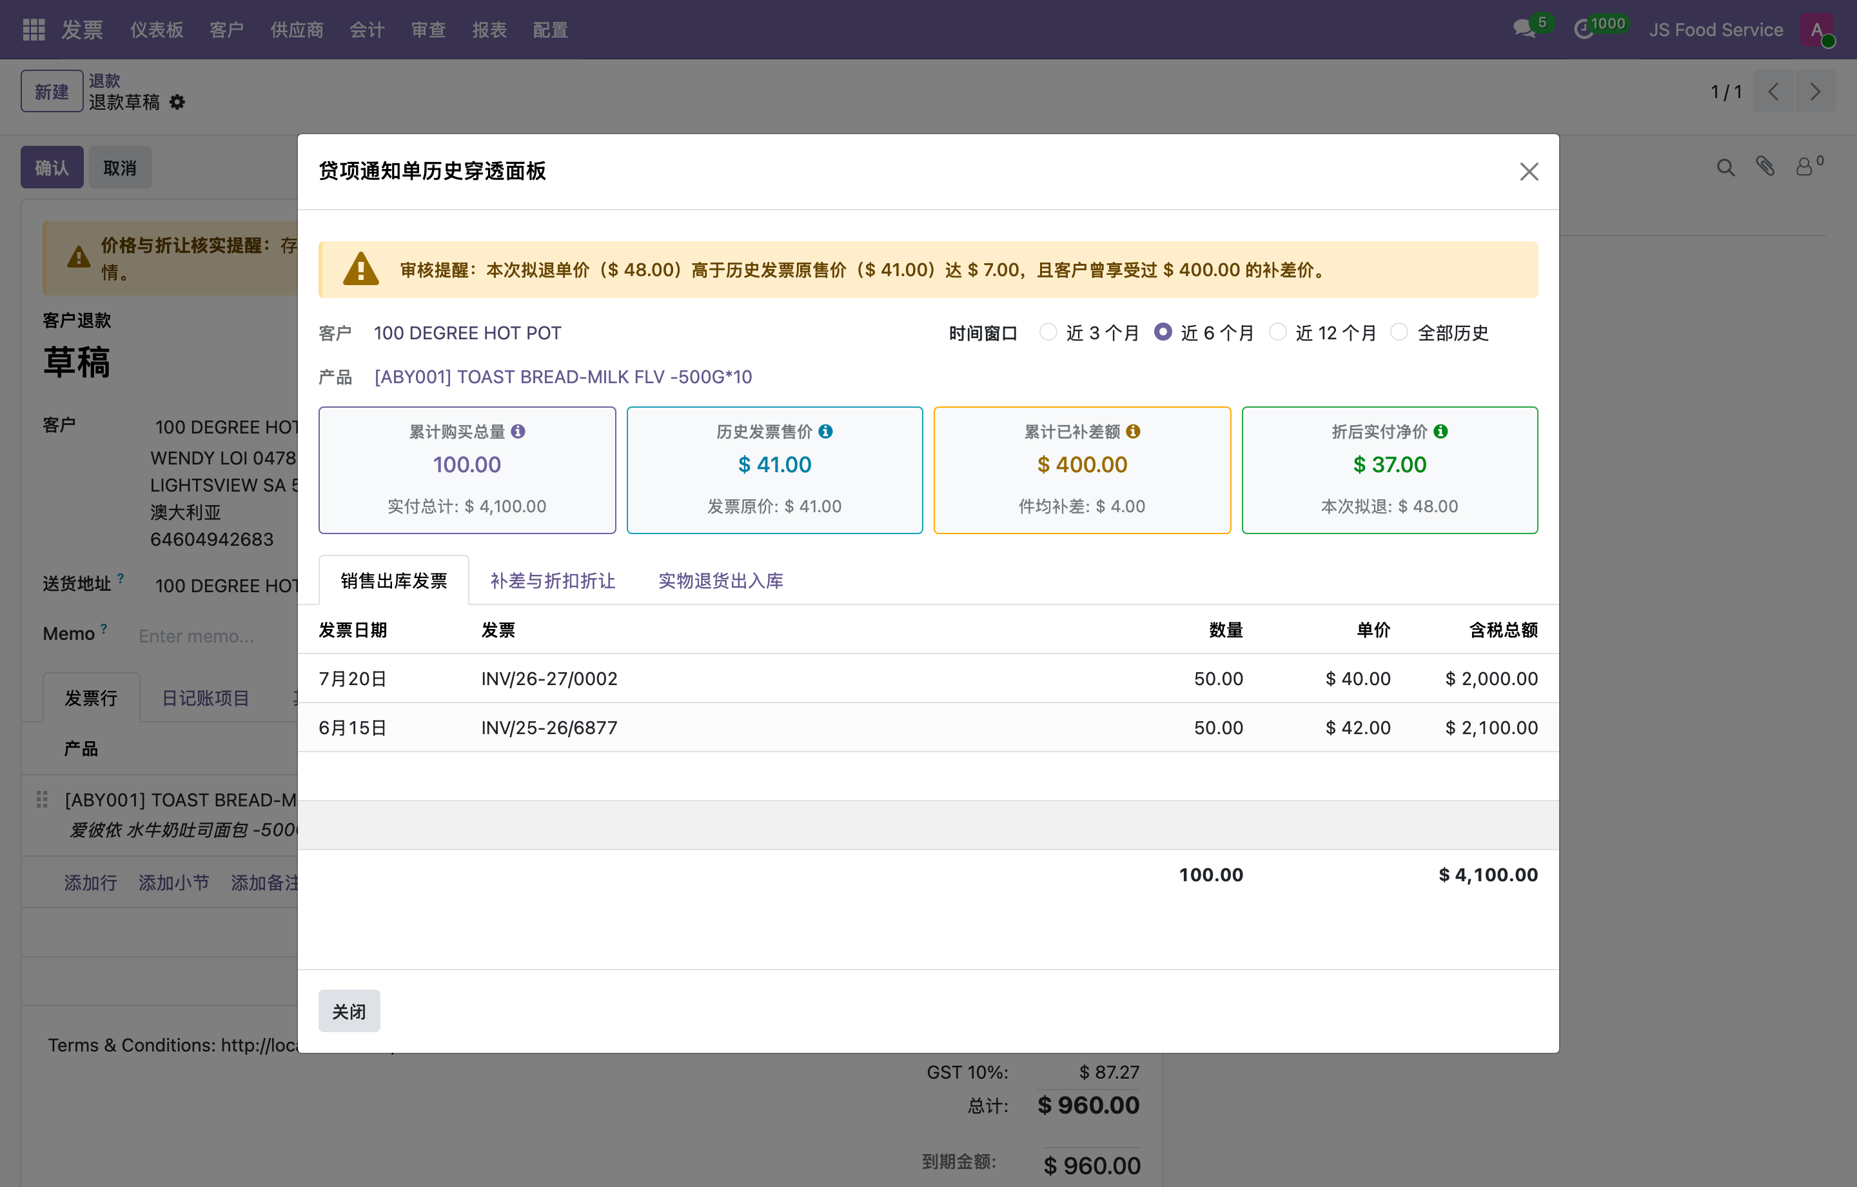Switch to 补差与折扣折让 tab

(552, 581)
